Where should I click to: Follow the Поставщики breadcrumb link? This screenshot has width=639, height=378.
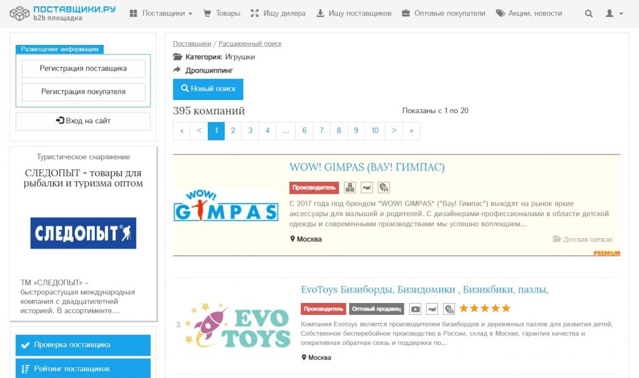tap(192, 44)
